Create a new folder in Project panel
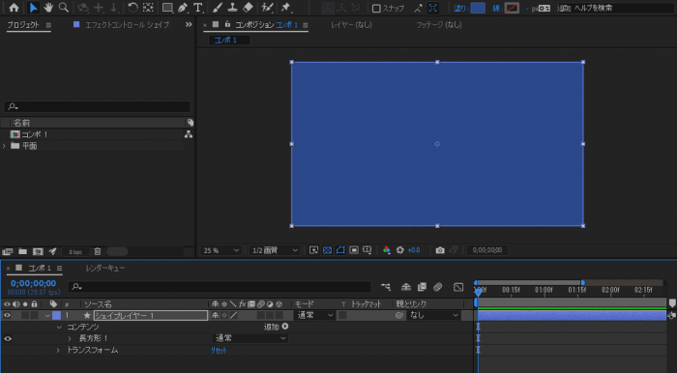The image size is (677, 373). (22, 251)
